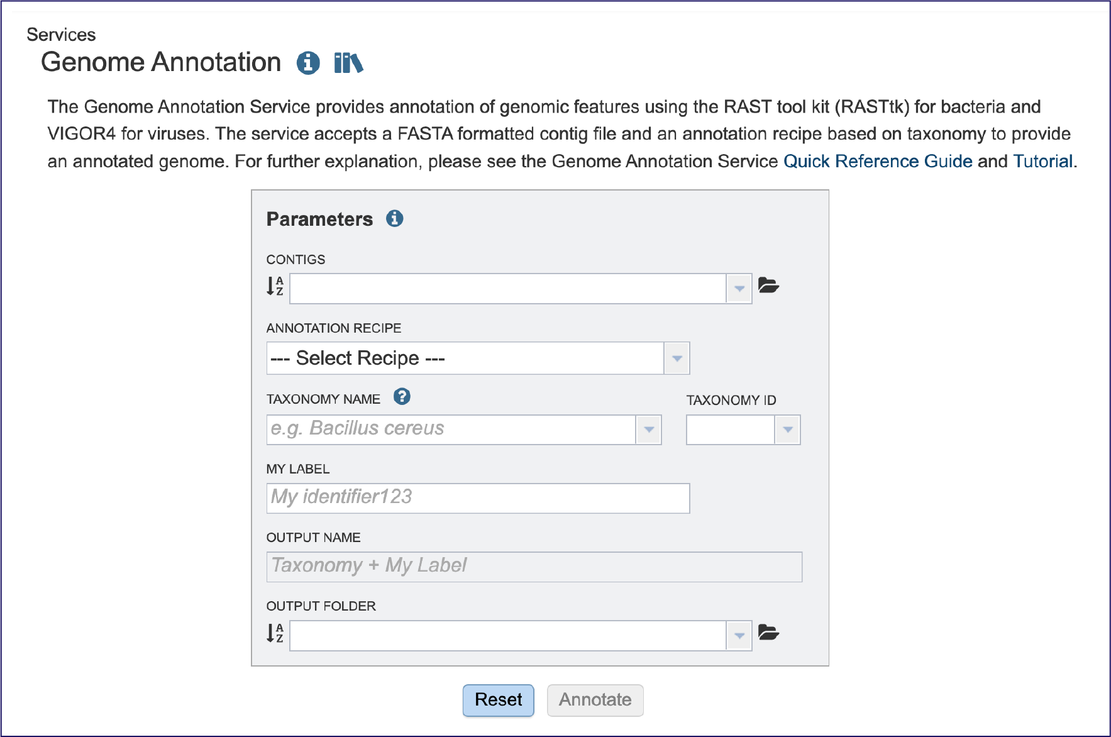Click the TAXONOMY ID field label
Image resolution: width=1111 pixels, height=737 pixels.
(731, 401)
